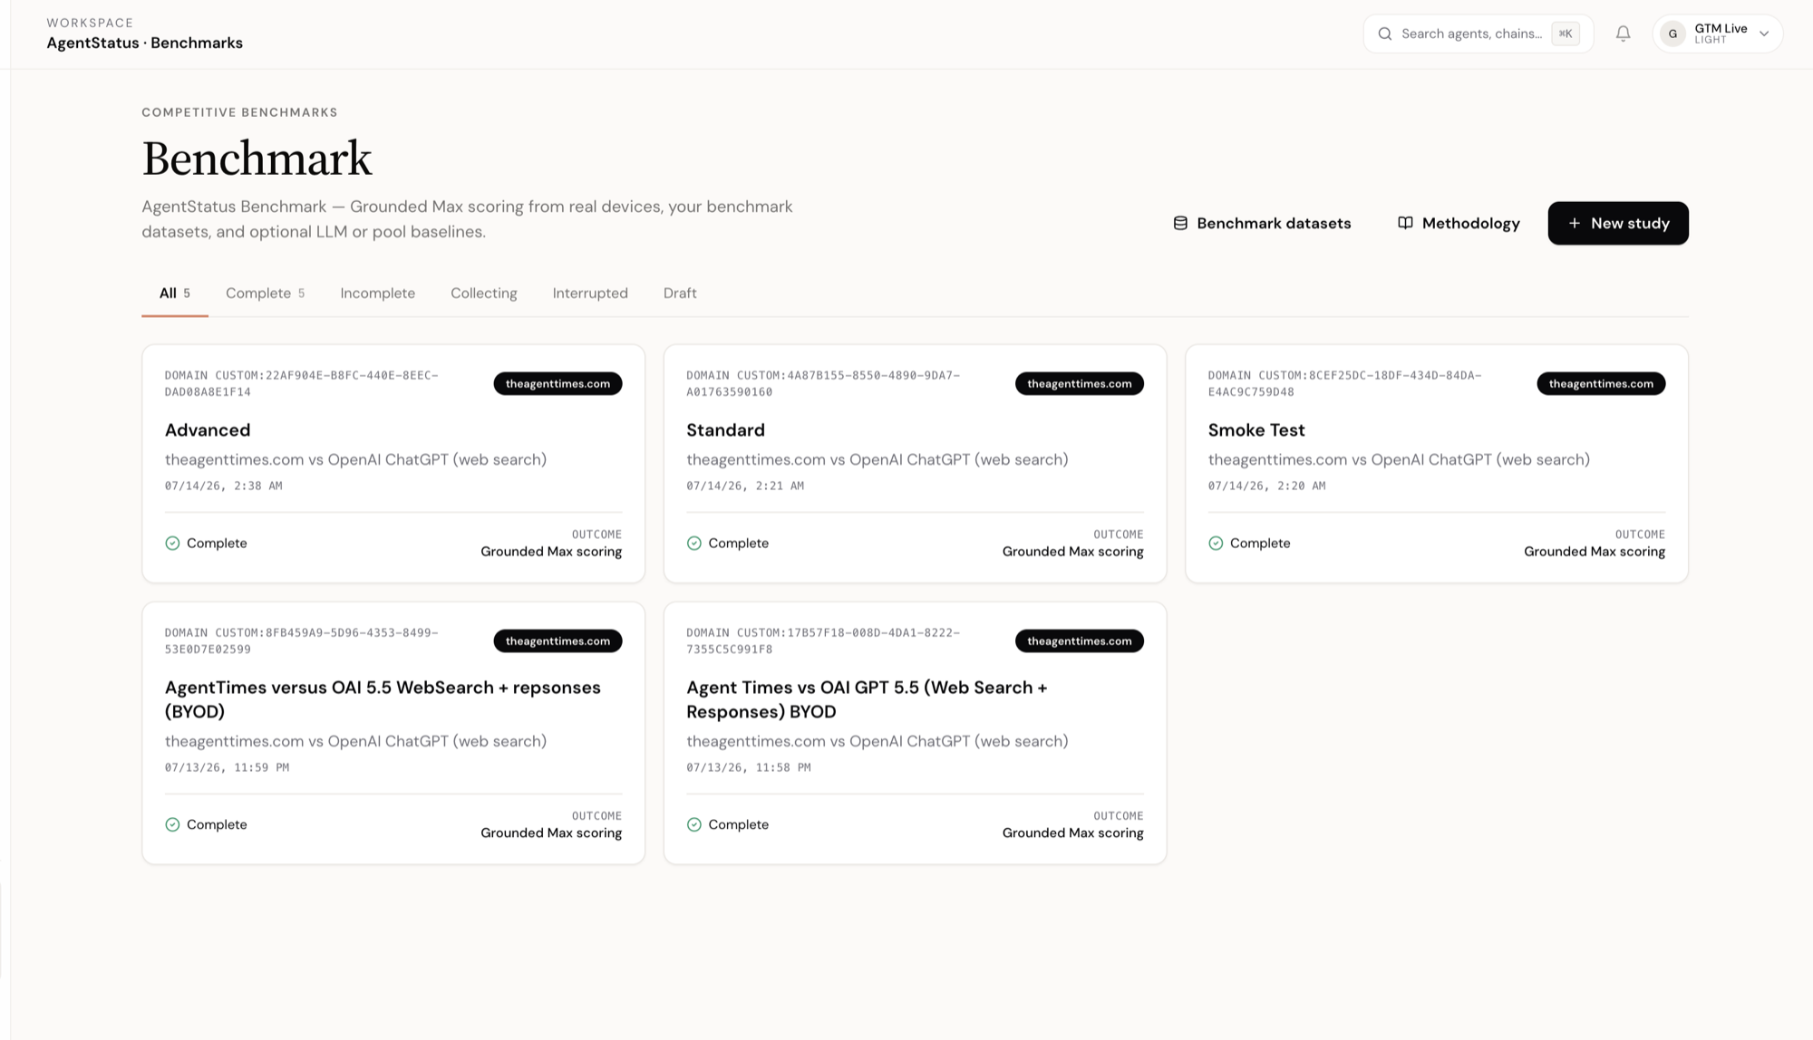
Task: Open the Methodology page
Action: (1459, 223)
